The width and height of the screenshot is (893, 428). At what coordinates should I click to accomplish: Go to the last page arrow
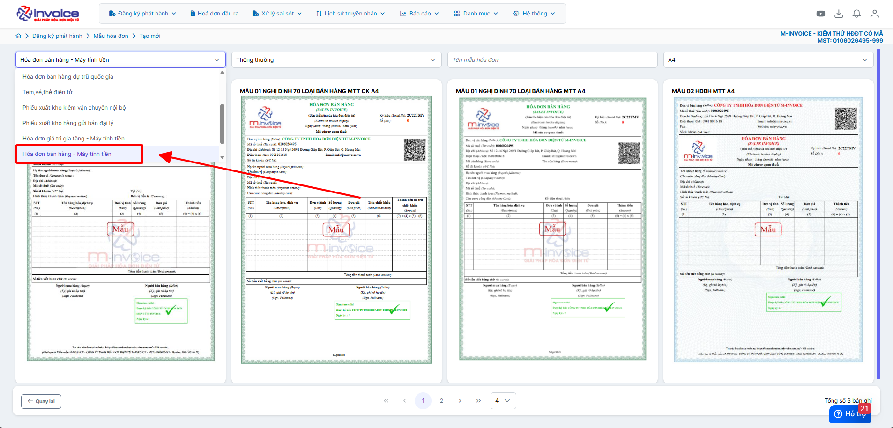tap(478, 401)
